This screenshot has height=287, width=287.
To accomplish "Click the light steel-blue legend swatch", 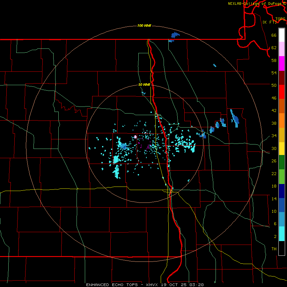I will coord(282,219).
